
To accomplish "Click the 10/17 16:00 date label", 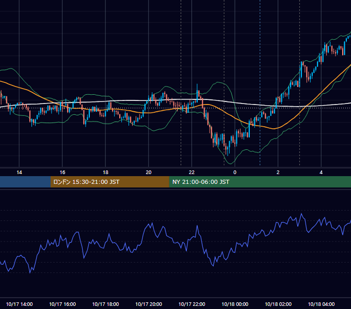I will click(62, 304).
